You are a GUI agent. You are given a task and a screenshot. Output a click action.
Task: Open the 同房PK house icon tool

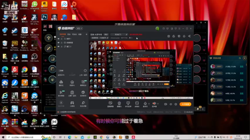72,83
